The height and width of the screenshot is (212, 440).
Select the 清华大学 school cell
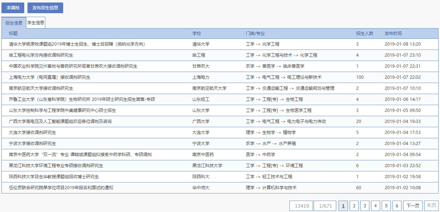[x=201, y=44]
